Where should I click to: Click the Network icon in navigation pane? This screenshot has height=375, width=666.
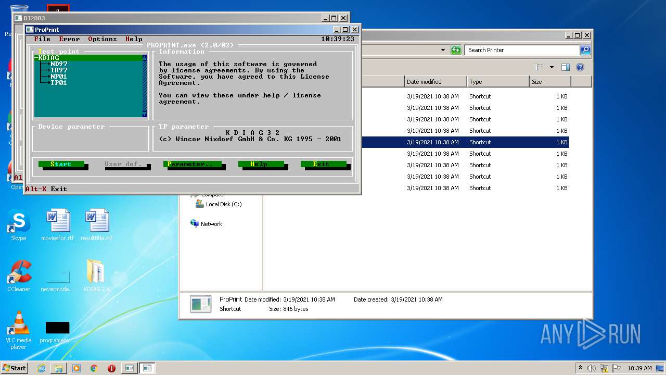195,223
